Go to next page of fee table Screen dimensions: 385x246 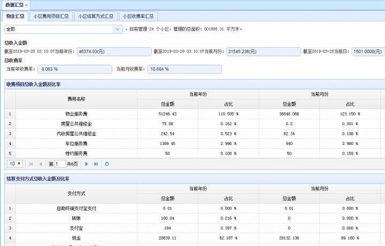coord(87,164)
